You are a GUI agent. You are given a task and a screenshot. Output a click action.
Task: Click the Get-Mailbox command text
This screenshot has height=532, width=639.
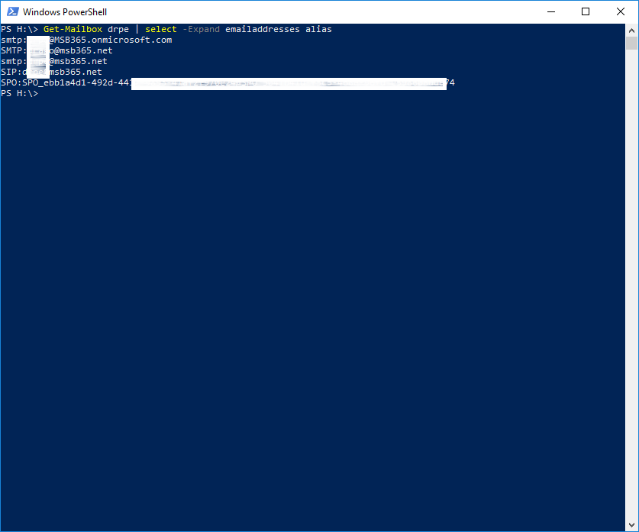(73, 29)
